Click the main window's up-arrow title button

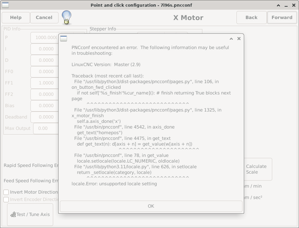click(278, 5)
